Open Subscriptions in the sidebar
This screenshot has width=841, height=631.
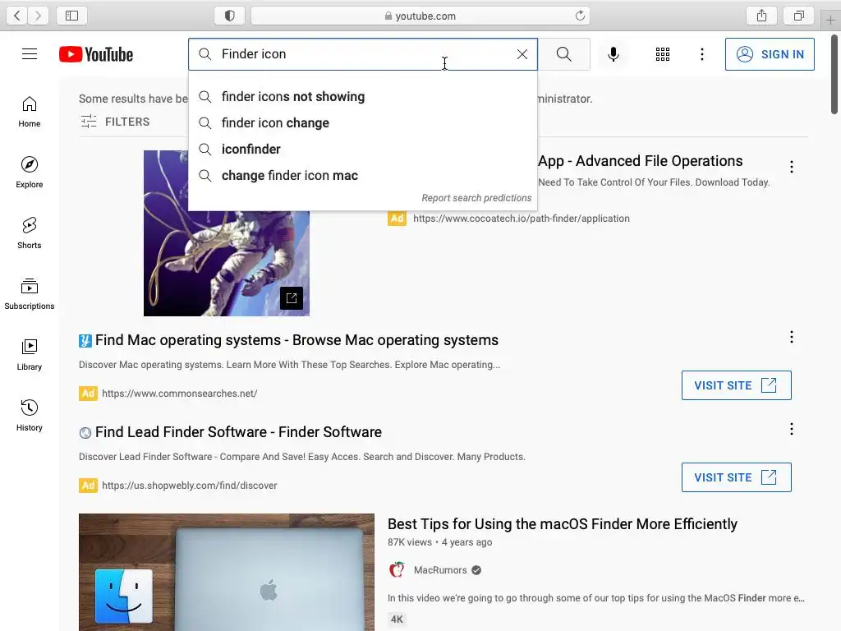coord(30,293)
